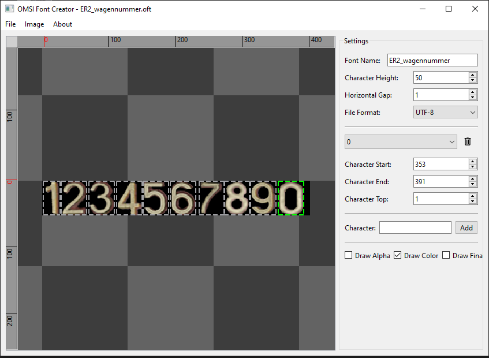This screenshot has width=489, height=358.
Task: Open the File menu
Action: point(11,24)
